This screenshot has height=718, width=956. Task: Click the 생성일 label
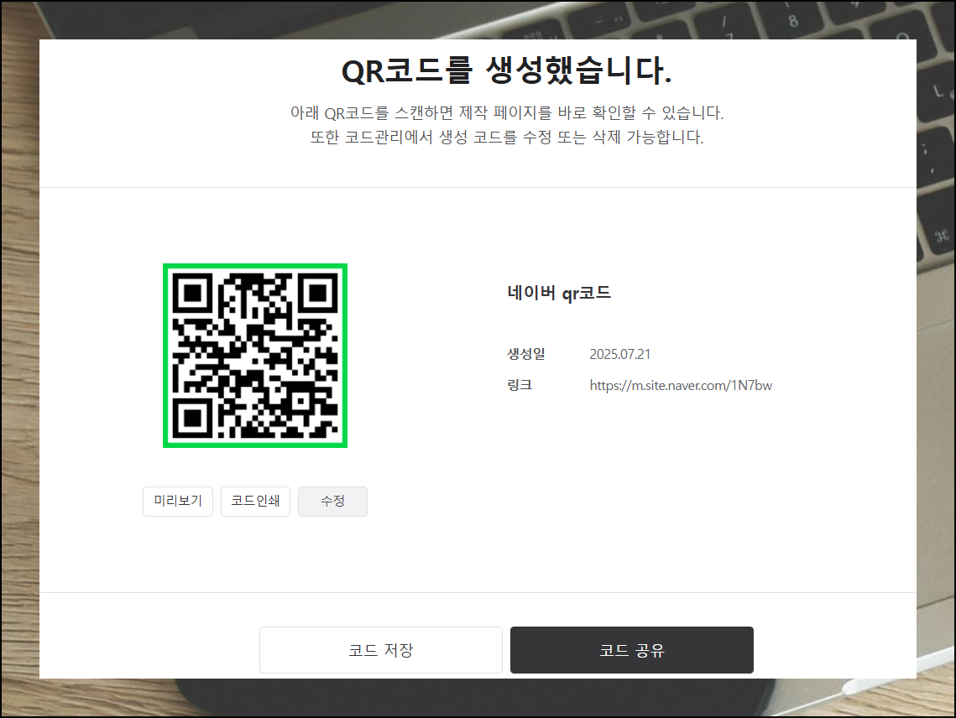pyautogui.click(x=526, y=353)
